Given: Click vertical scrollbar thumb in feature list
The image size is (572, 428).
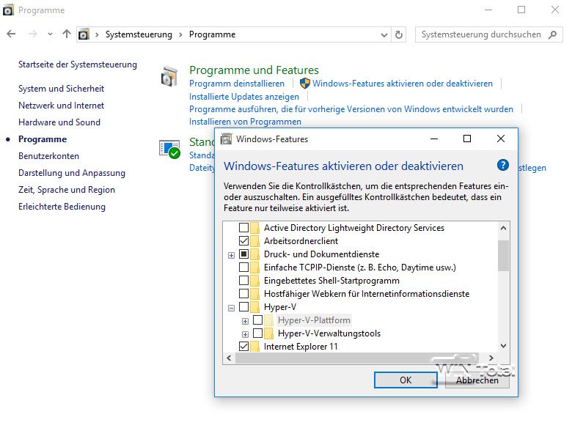Looking at the screenshot, I should (x=503, y=256).
